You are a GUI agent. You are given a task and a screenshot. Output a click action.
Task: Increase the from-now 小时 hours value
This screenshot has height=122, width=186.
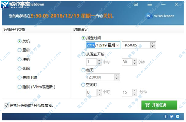click(x=99, y=60)
